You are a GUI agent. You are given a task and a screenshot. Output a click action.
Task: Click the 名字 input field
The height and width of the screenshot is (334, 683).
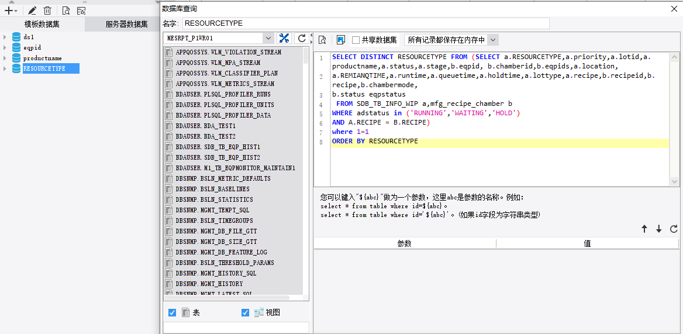tap(366, 23)
